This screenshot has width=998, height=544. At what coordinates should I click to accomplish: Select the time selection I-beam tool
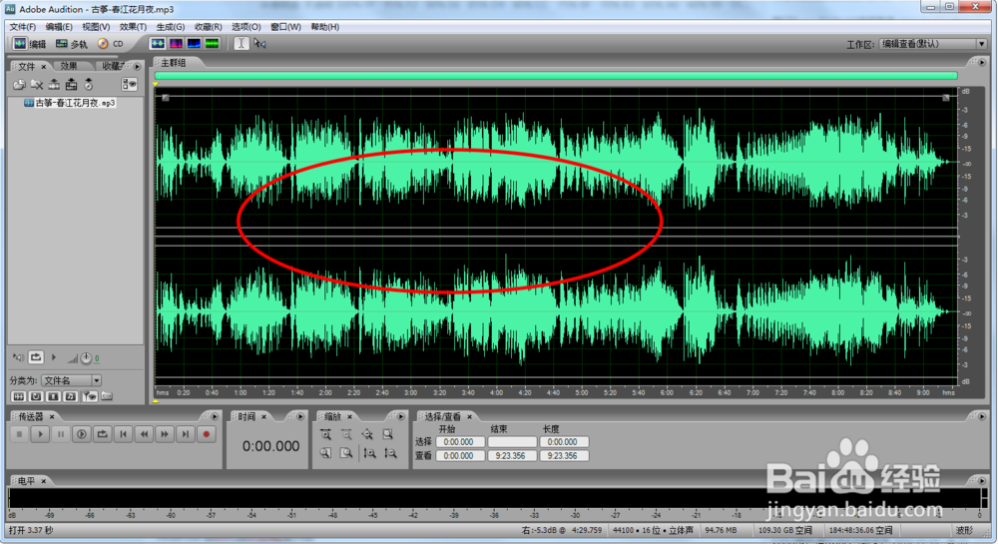pyautogui.click(x=242, y=43)
